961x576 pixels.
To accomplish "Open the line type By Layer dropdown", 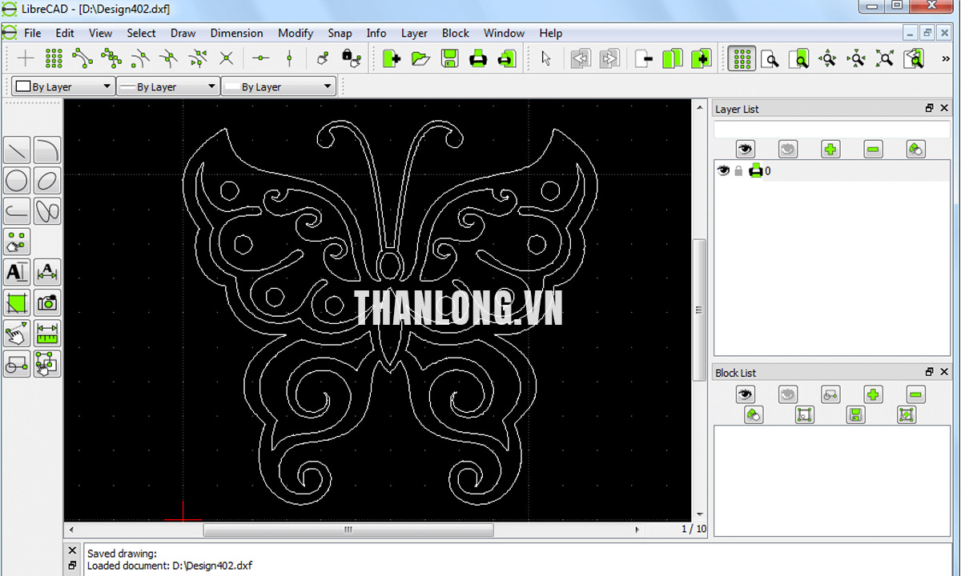I will (x=279, y=86).
